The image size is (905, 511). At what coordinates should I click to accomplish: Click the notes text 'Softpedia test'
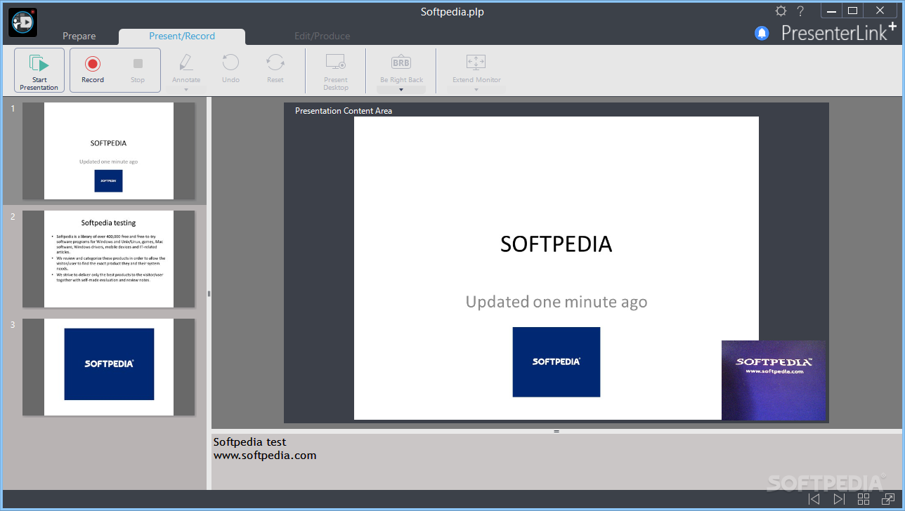pyautogui.click(x=249, y=442)
